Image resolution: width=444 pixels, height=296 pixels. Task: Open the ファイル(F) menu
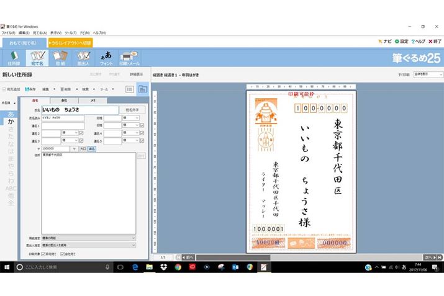coord(9,32)
